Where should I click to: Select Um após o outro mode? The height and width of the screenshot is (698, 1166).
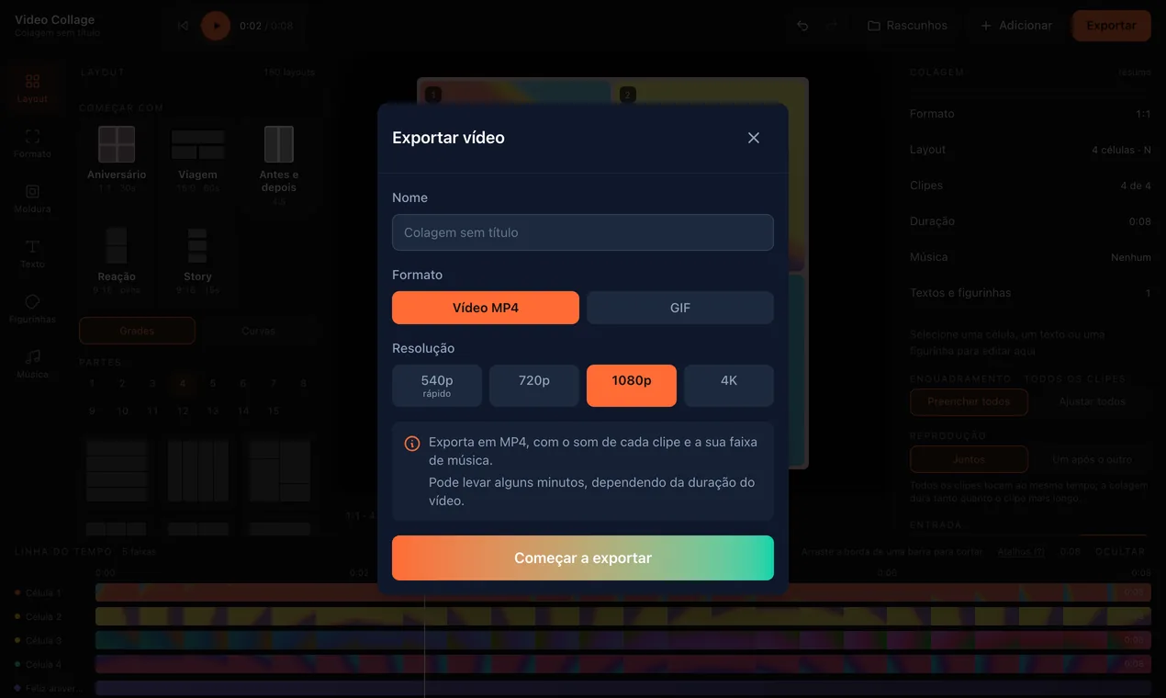point(1092,459)
